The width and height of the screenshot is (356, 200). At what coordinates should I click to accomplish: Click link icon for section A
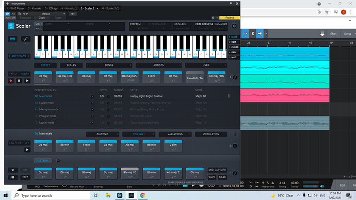[x=235, y=77]
